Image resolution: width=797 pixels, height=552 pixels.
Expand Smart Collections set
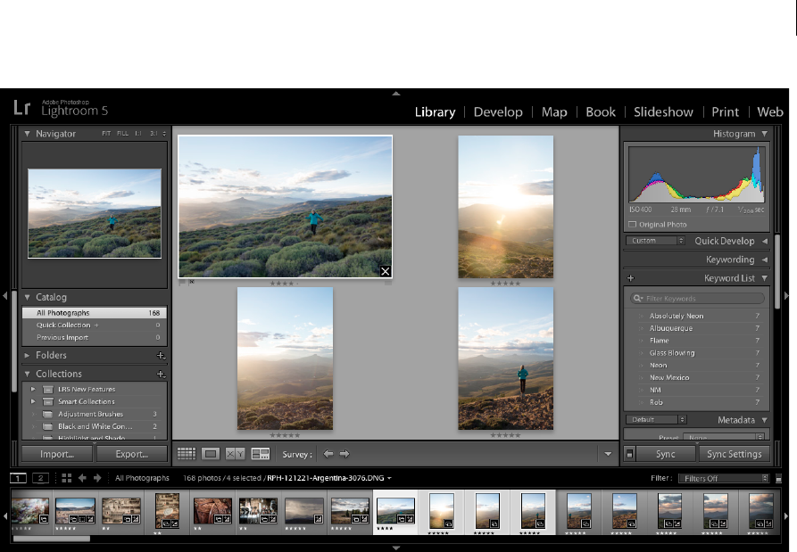click(x=33, y=401)
